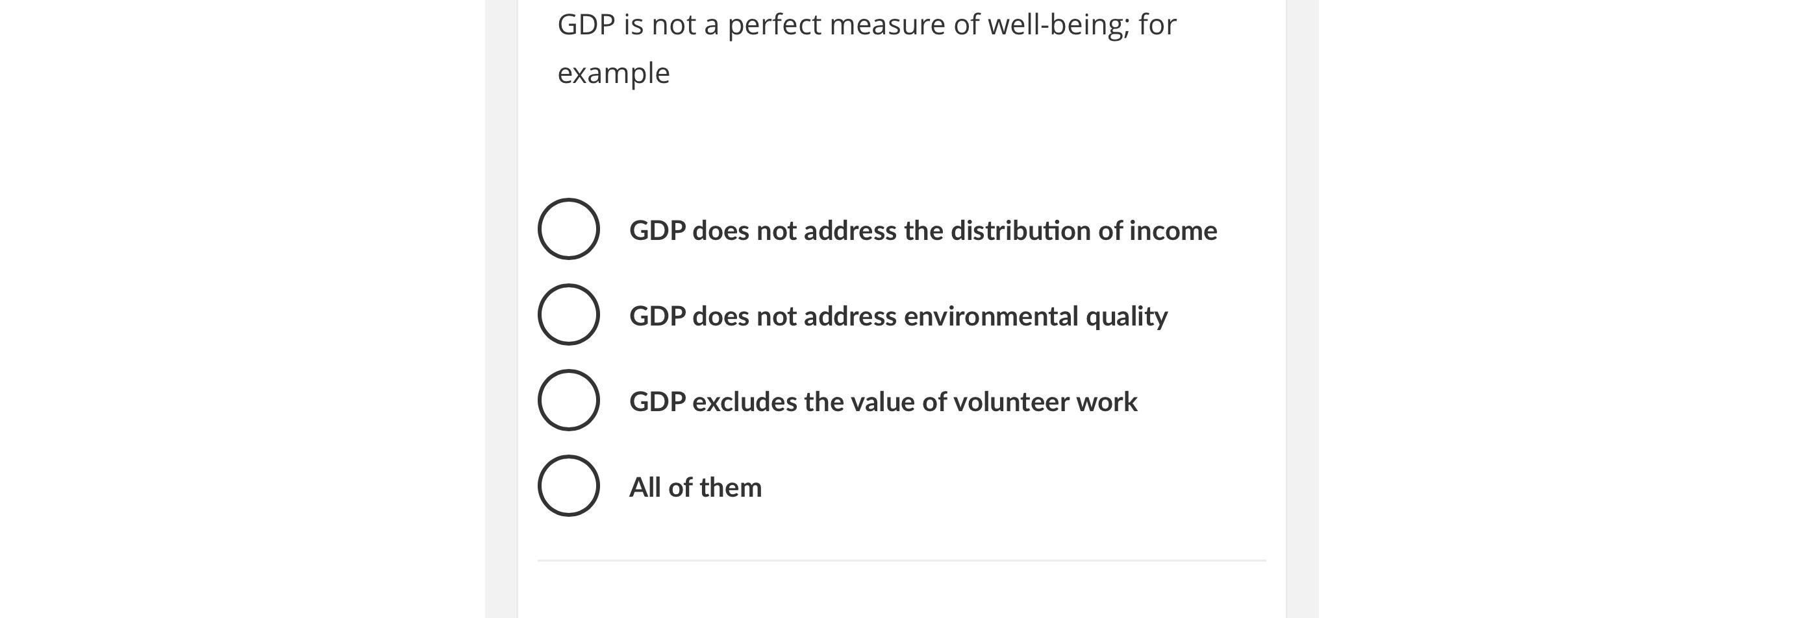Select the 'All of them' radio button
The width and height of the screenshot is (1804, 618).
(569, 486)
